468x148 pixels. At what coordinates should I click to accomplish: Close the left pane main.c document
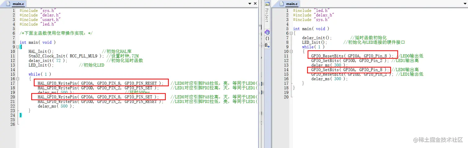(x=255, y=4)
